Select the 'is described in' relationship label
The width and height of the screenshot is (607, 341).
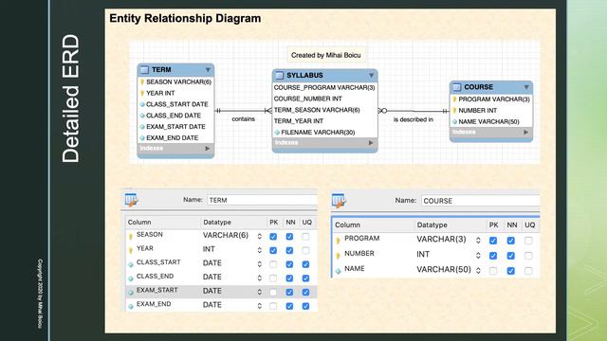click(414, 120)
